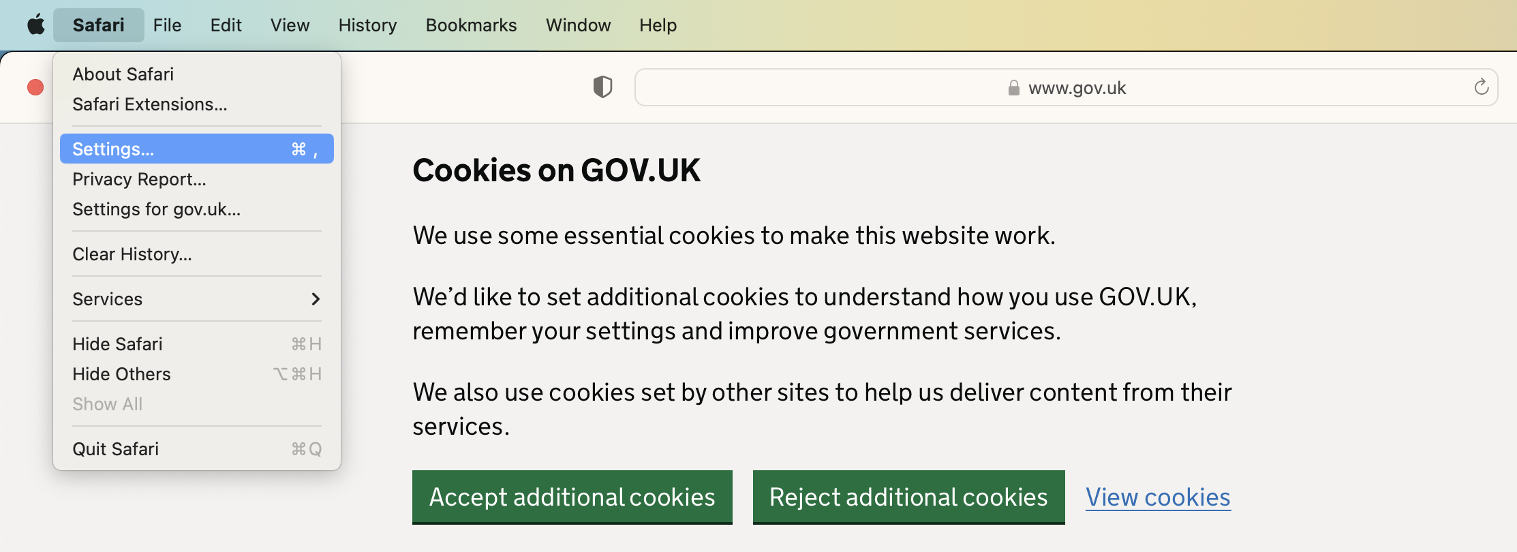This screenshot has width=1517, height=552.
Task: Open the Bookmarks menu in menu bar
Action: point(471,25)
